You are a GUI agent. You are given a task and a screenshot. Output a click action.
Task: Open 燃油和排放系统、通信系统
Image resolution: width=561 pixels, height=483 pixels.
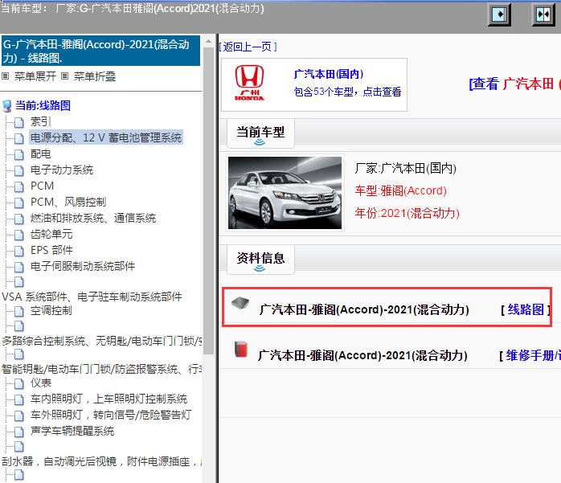[93, 219]
